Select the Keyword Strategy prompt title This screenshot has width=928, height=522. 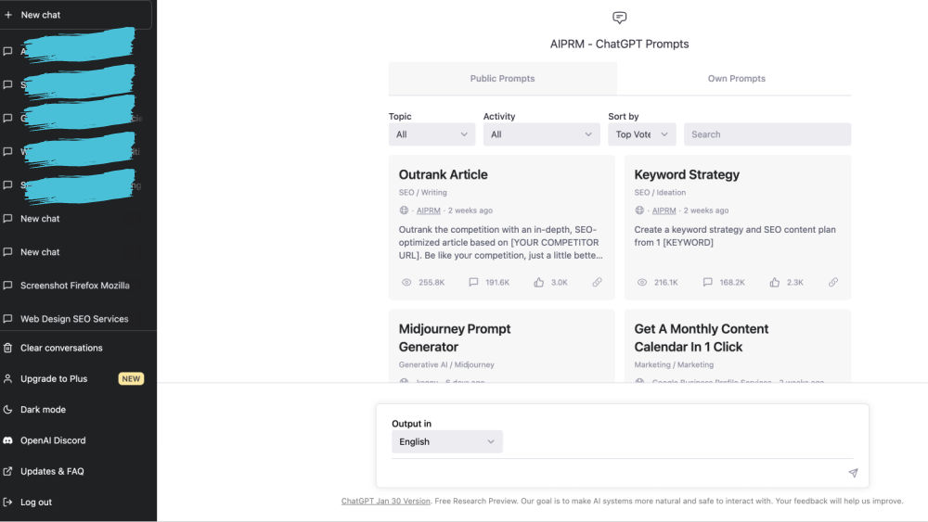point(687,174)
